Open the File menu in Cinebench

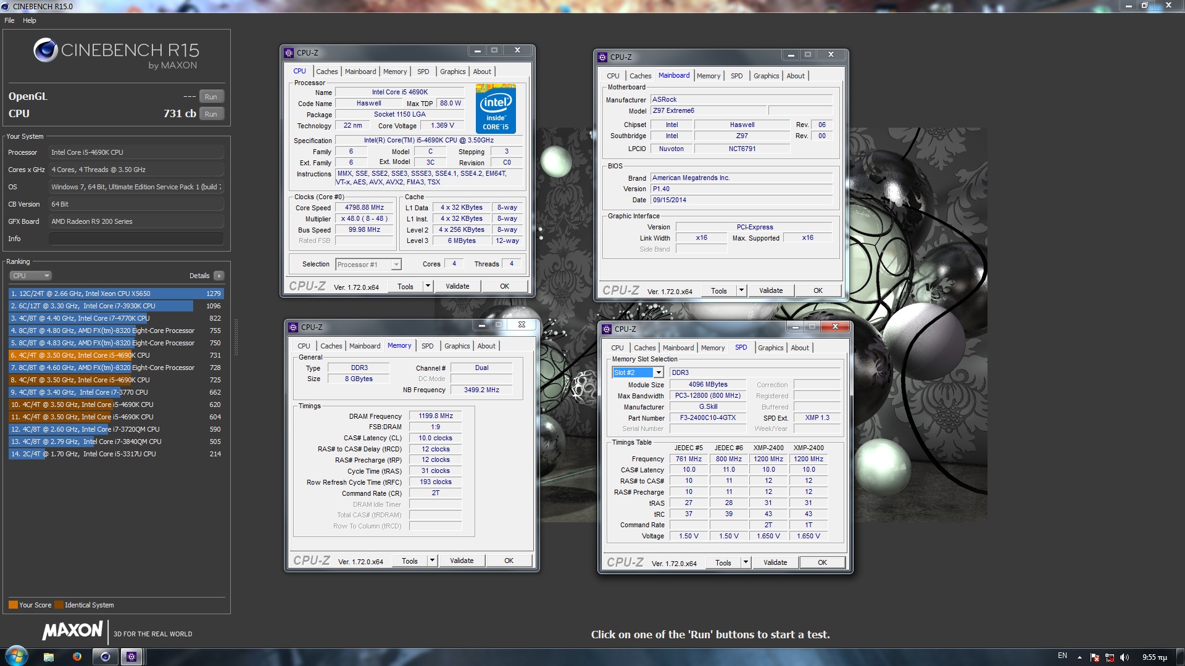point(9,20)
